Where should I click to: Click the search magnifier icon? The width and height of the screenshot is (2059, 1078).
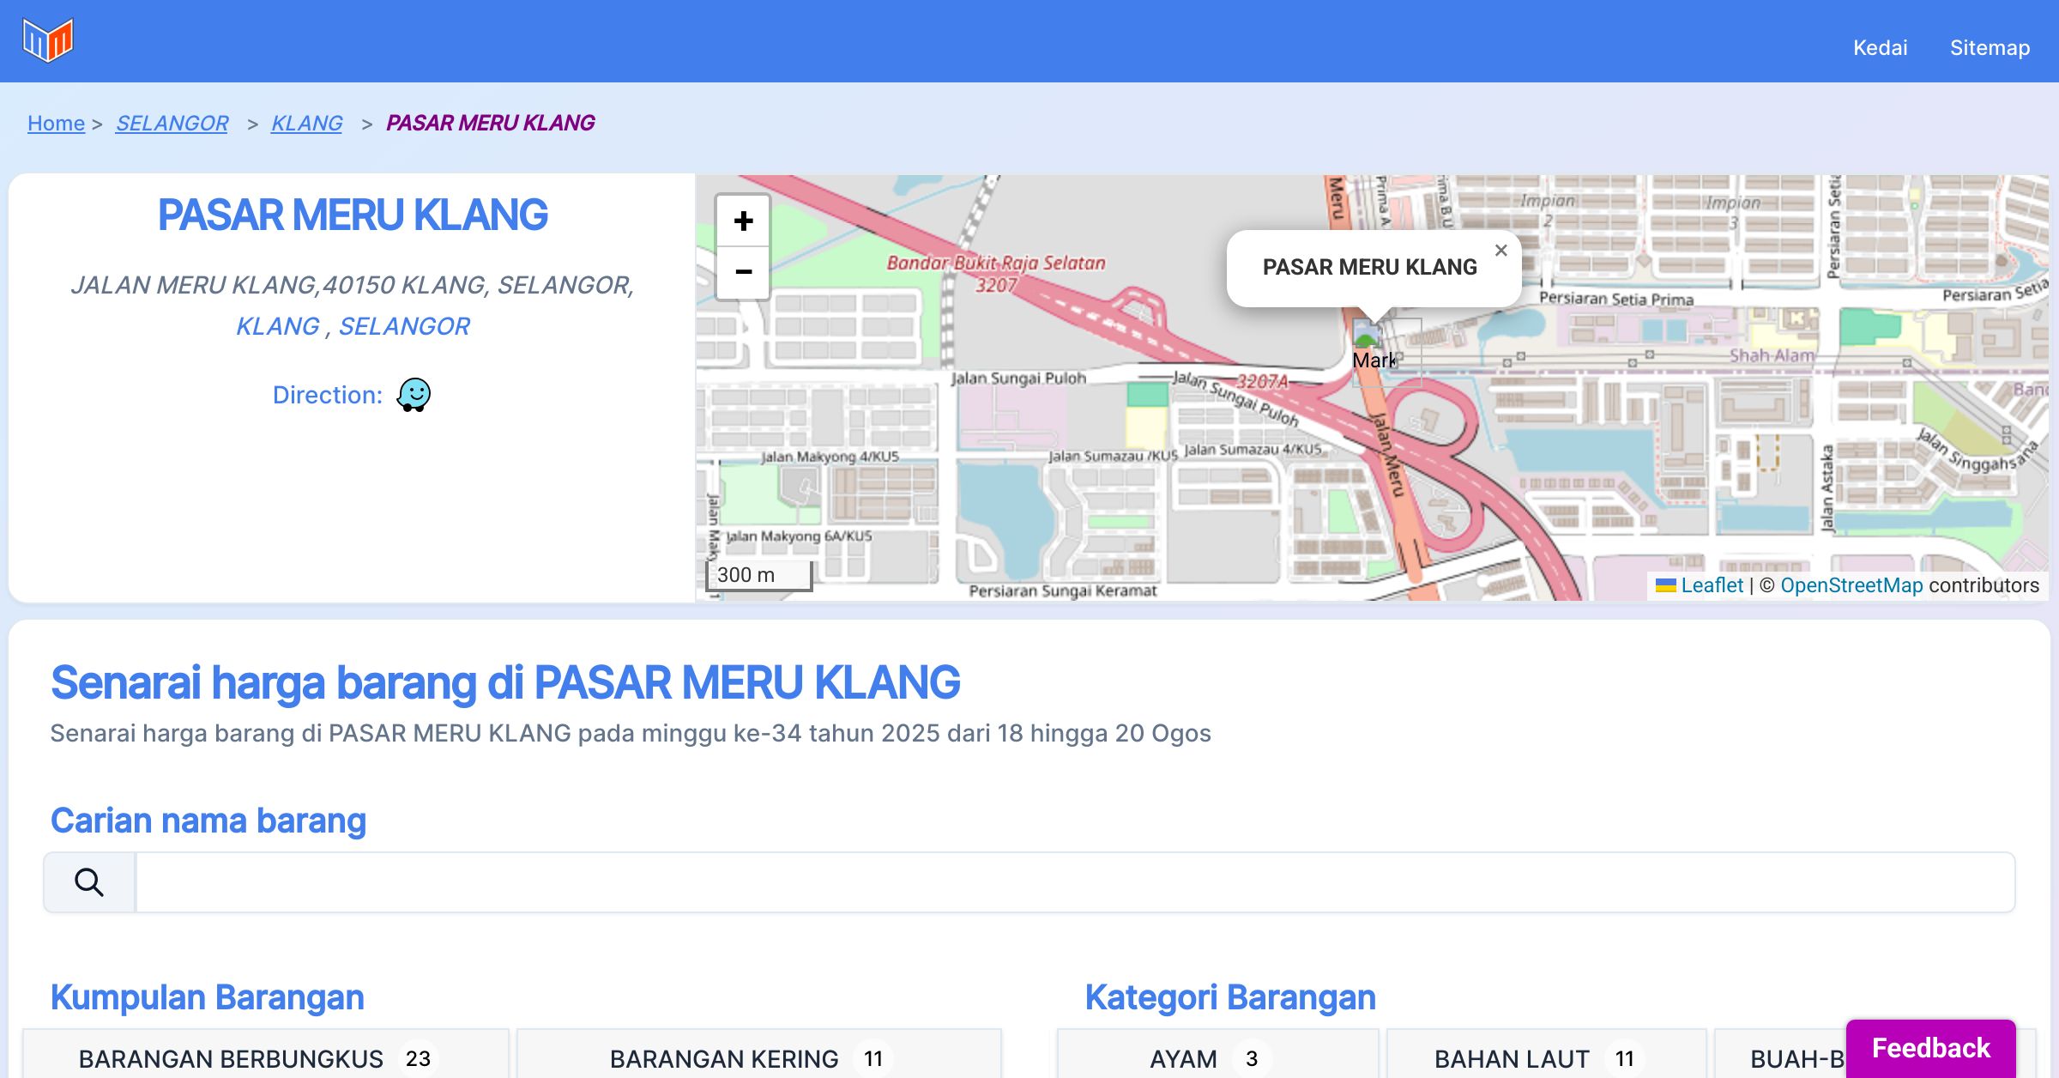pyautogui.click(x=89, y=882)
